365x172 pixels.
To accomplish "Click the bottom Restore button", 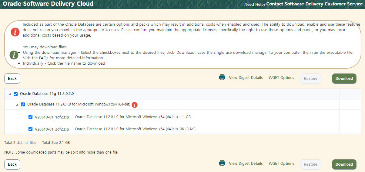I will pyautogui.click(x=310, y=164).
